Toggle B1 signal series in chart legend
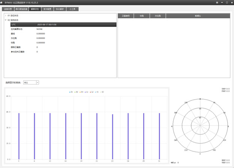The height and width of the screenshot is (168, 234). point(71,92)
